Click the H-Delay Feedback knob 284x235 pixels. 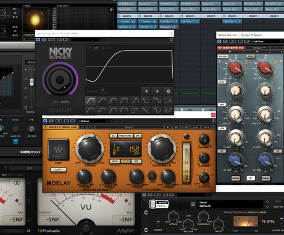(x=162, y=149)
